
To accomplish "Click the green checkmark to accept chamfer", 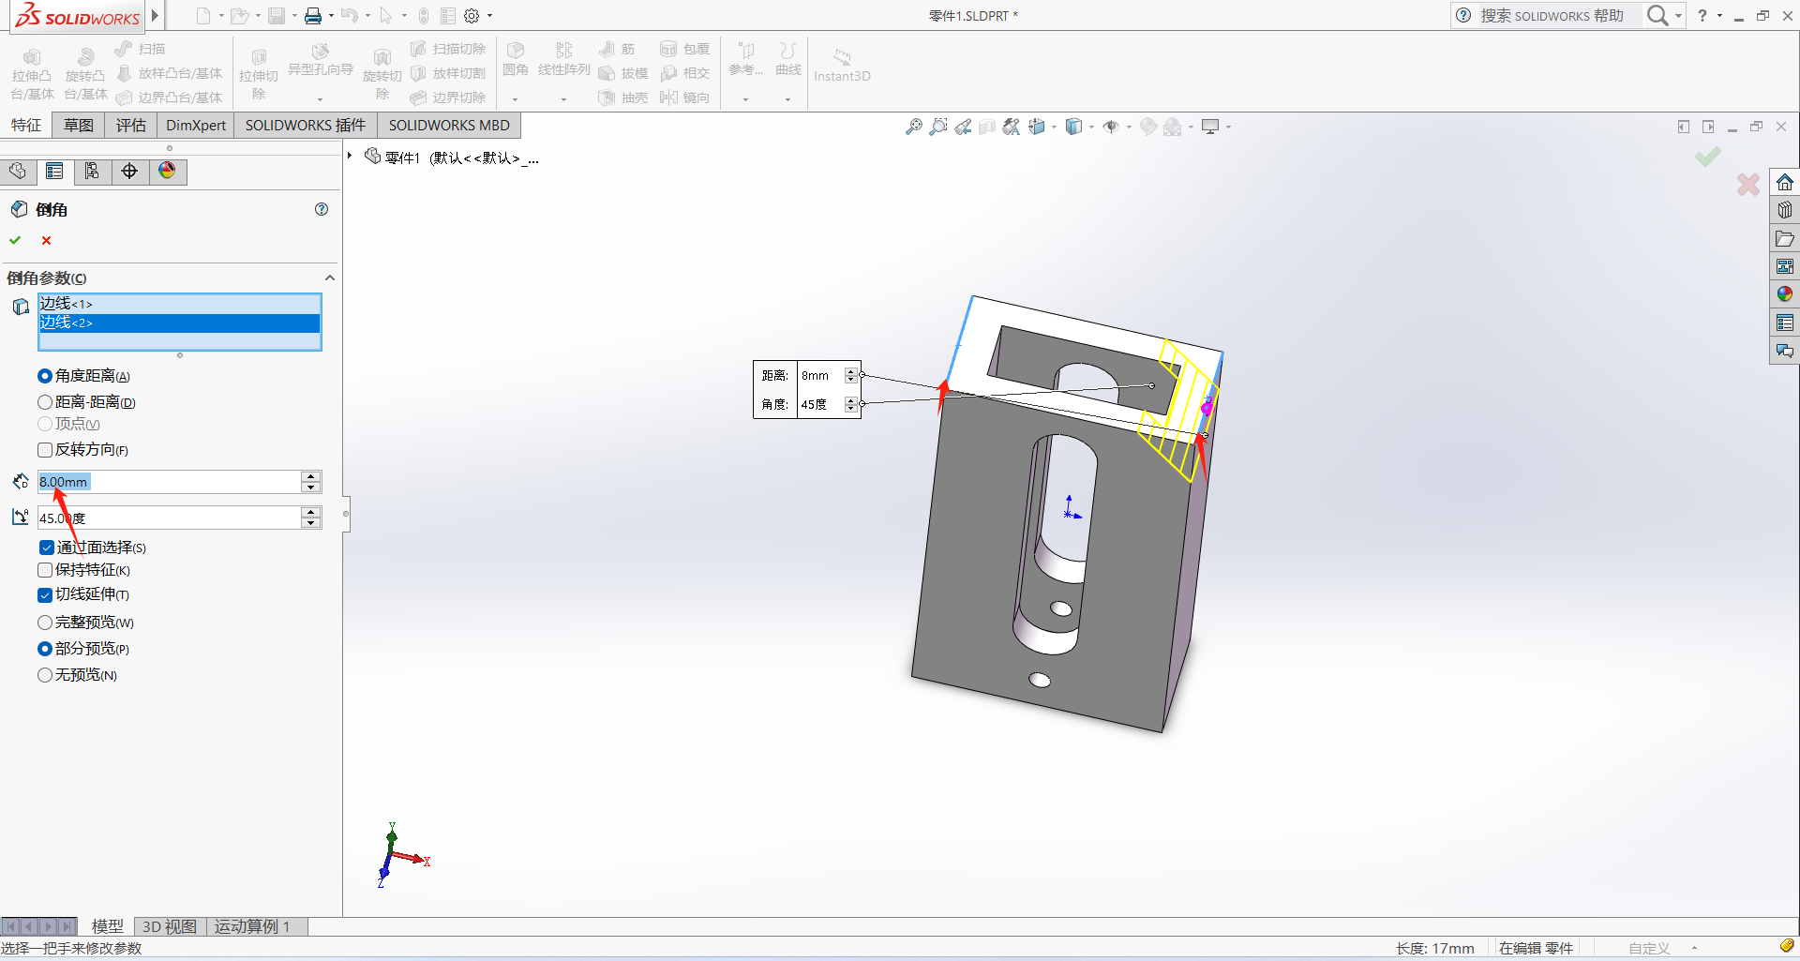I will tap(15, 240).
